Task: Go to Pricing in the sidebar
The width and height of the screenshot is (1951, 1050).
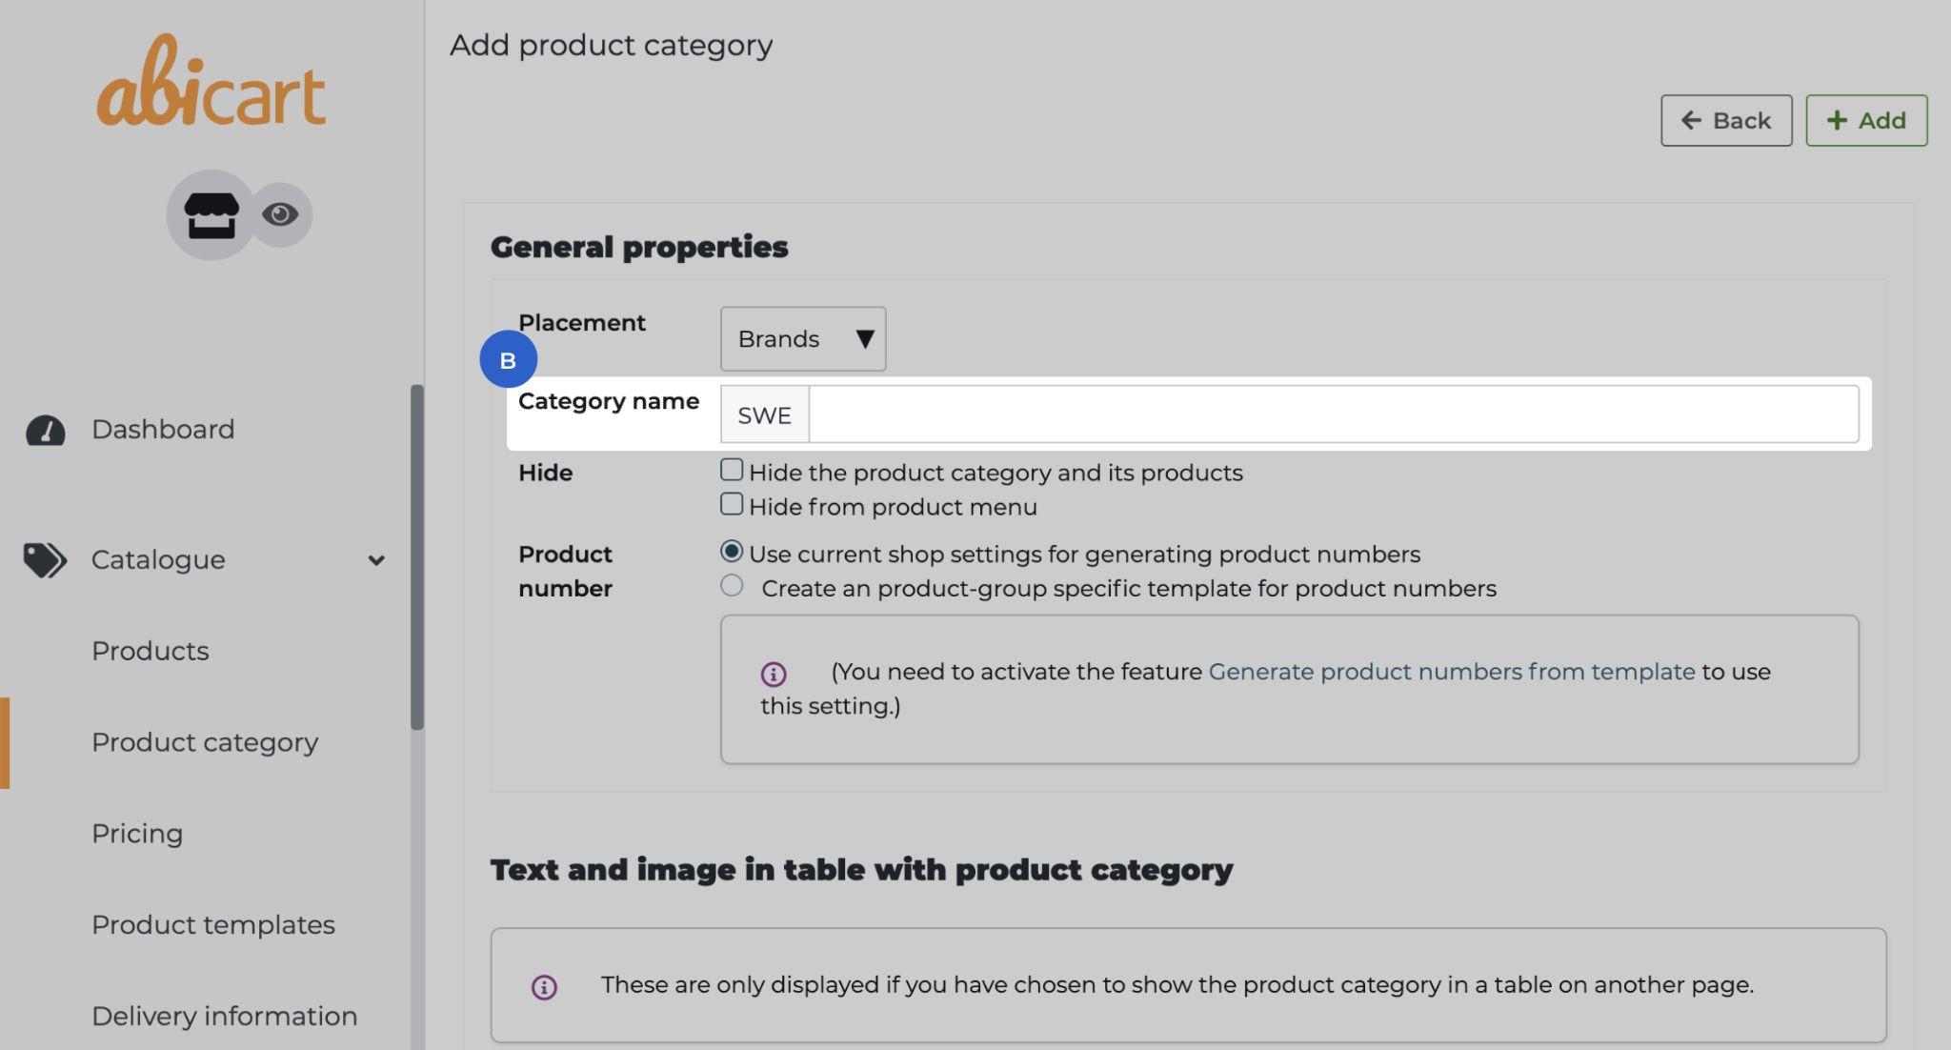Action: click(x=137, y=834)
